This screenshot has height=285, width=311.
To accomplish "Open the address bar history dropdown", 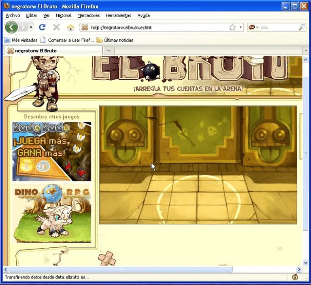I will pos(241,27).
